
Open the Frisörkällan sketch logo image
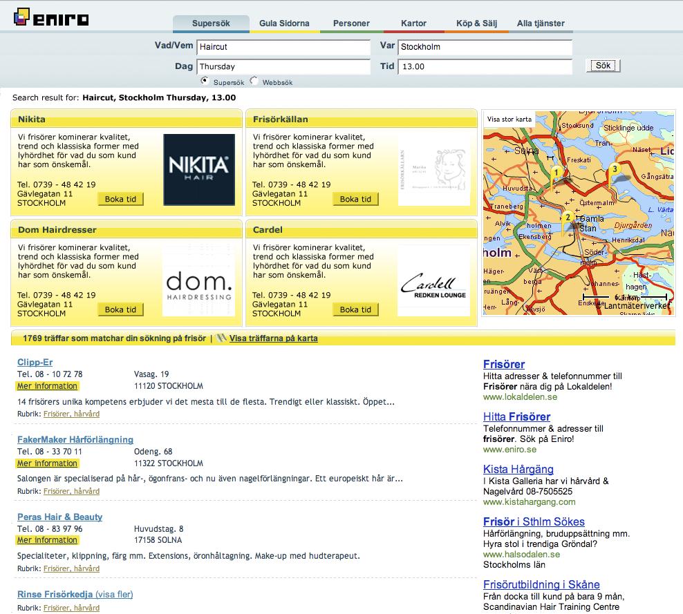point(434,170)
